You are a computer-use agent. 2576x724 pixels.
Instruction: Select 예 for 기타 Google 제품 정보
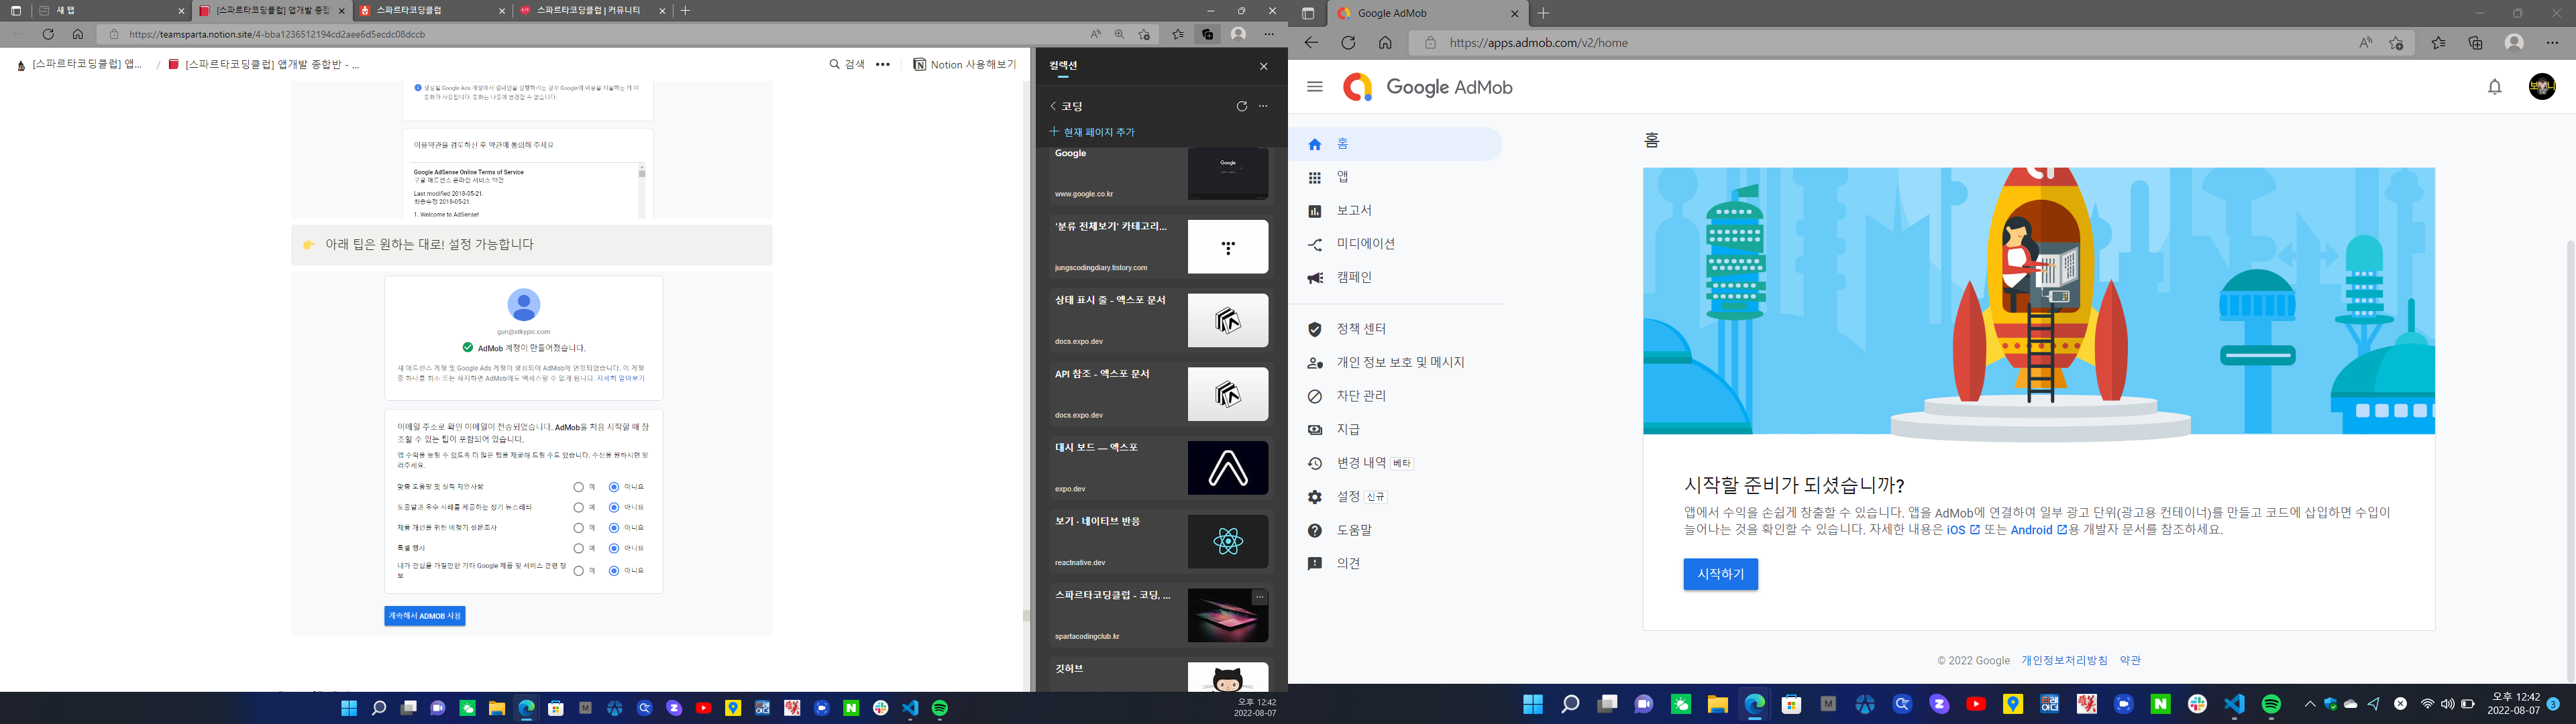[578, 571]
